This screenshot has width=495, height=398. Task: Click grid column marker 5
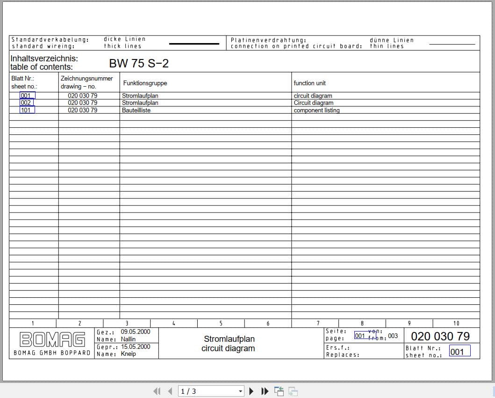pyautogui.click(x=221, y=323)
